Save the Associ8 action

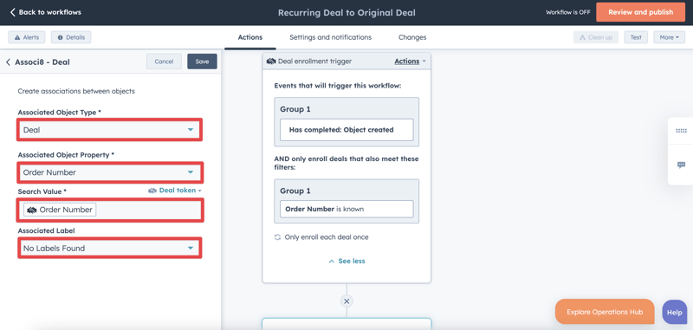coord(202,61)
